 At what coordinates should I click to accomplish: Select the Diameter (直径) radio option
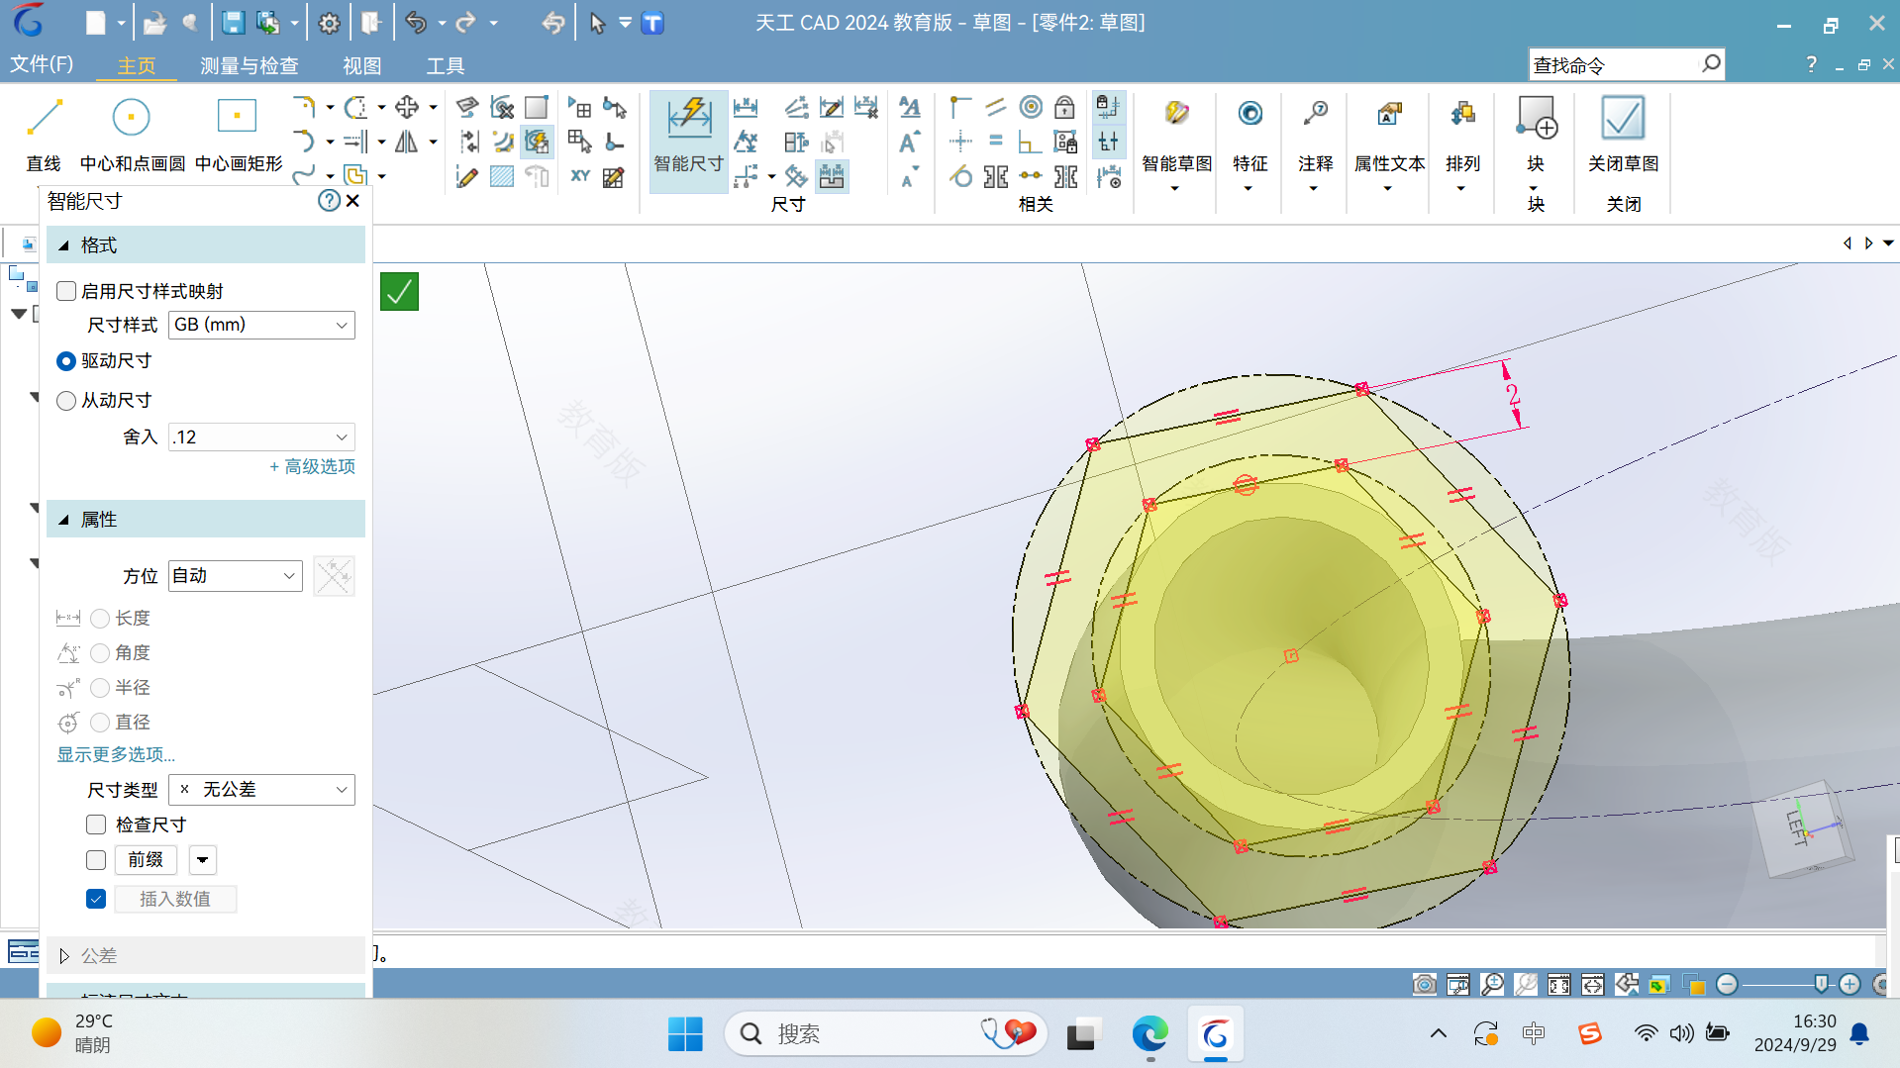coord(100,723)
